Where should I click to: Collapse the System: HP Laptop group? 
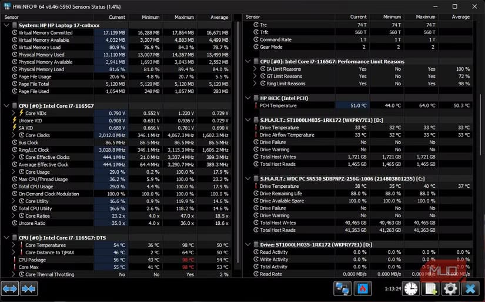(x=6, y=25)
